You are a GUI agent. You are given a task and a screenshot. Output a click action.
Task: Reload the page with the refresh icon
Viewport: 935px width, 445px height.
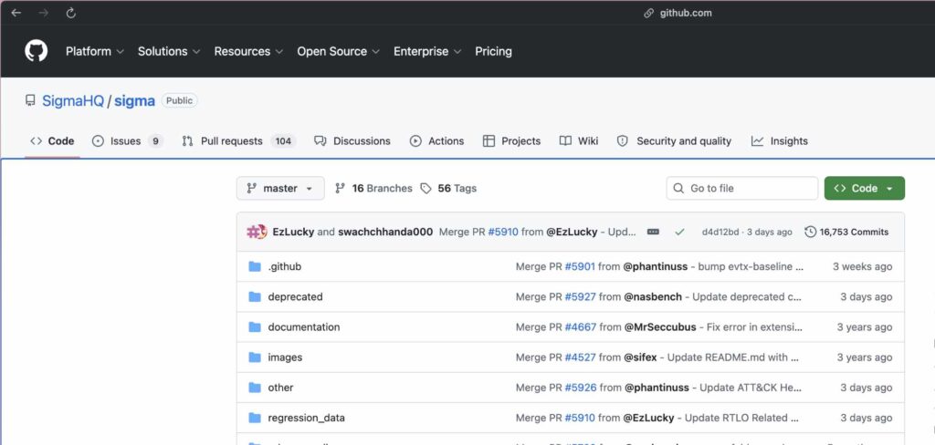coord(70,14)
